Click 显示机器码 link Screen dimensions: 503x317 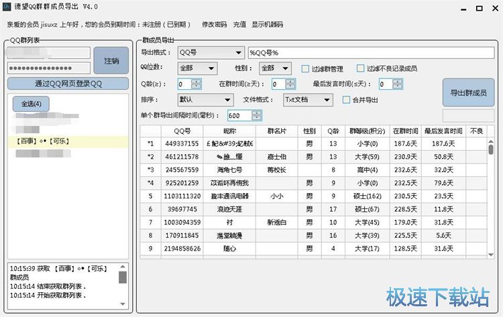[267, 25]
